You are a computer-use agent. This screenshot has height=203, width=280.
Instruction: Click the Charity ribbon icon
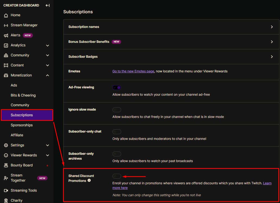tap(6, 201)
